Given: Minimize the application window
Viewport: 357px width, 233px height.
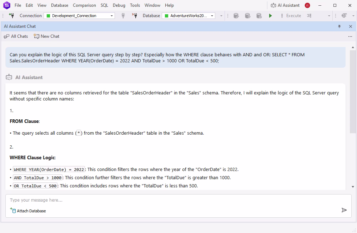Looking at the screenshot, I should [x=320, y=5].
